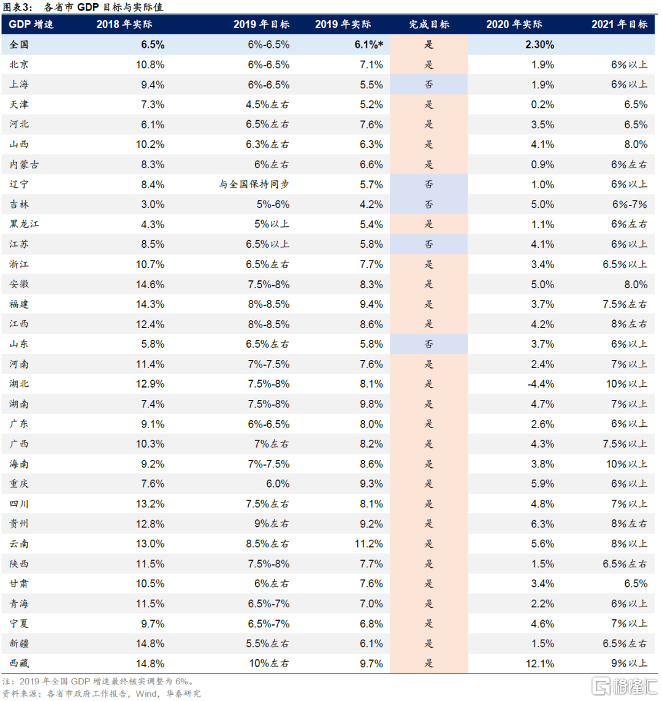This screenshot has width=662, height=701.
Task: Click the 6.1%* national 2019 value
Action: tap(368, 45)
